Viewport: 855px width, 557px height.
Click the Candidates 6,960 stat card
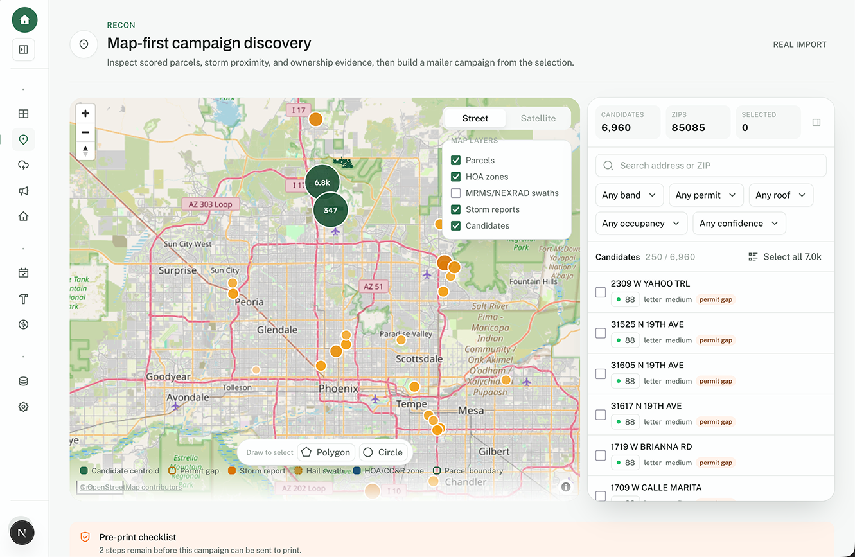click(x=628, y=122)
